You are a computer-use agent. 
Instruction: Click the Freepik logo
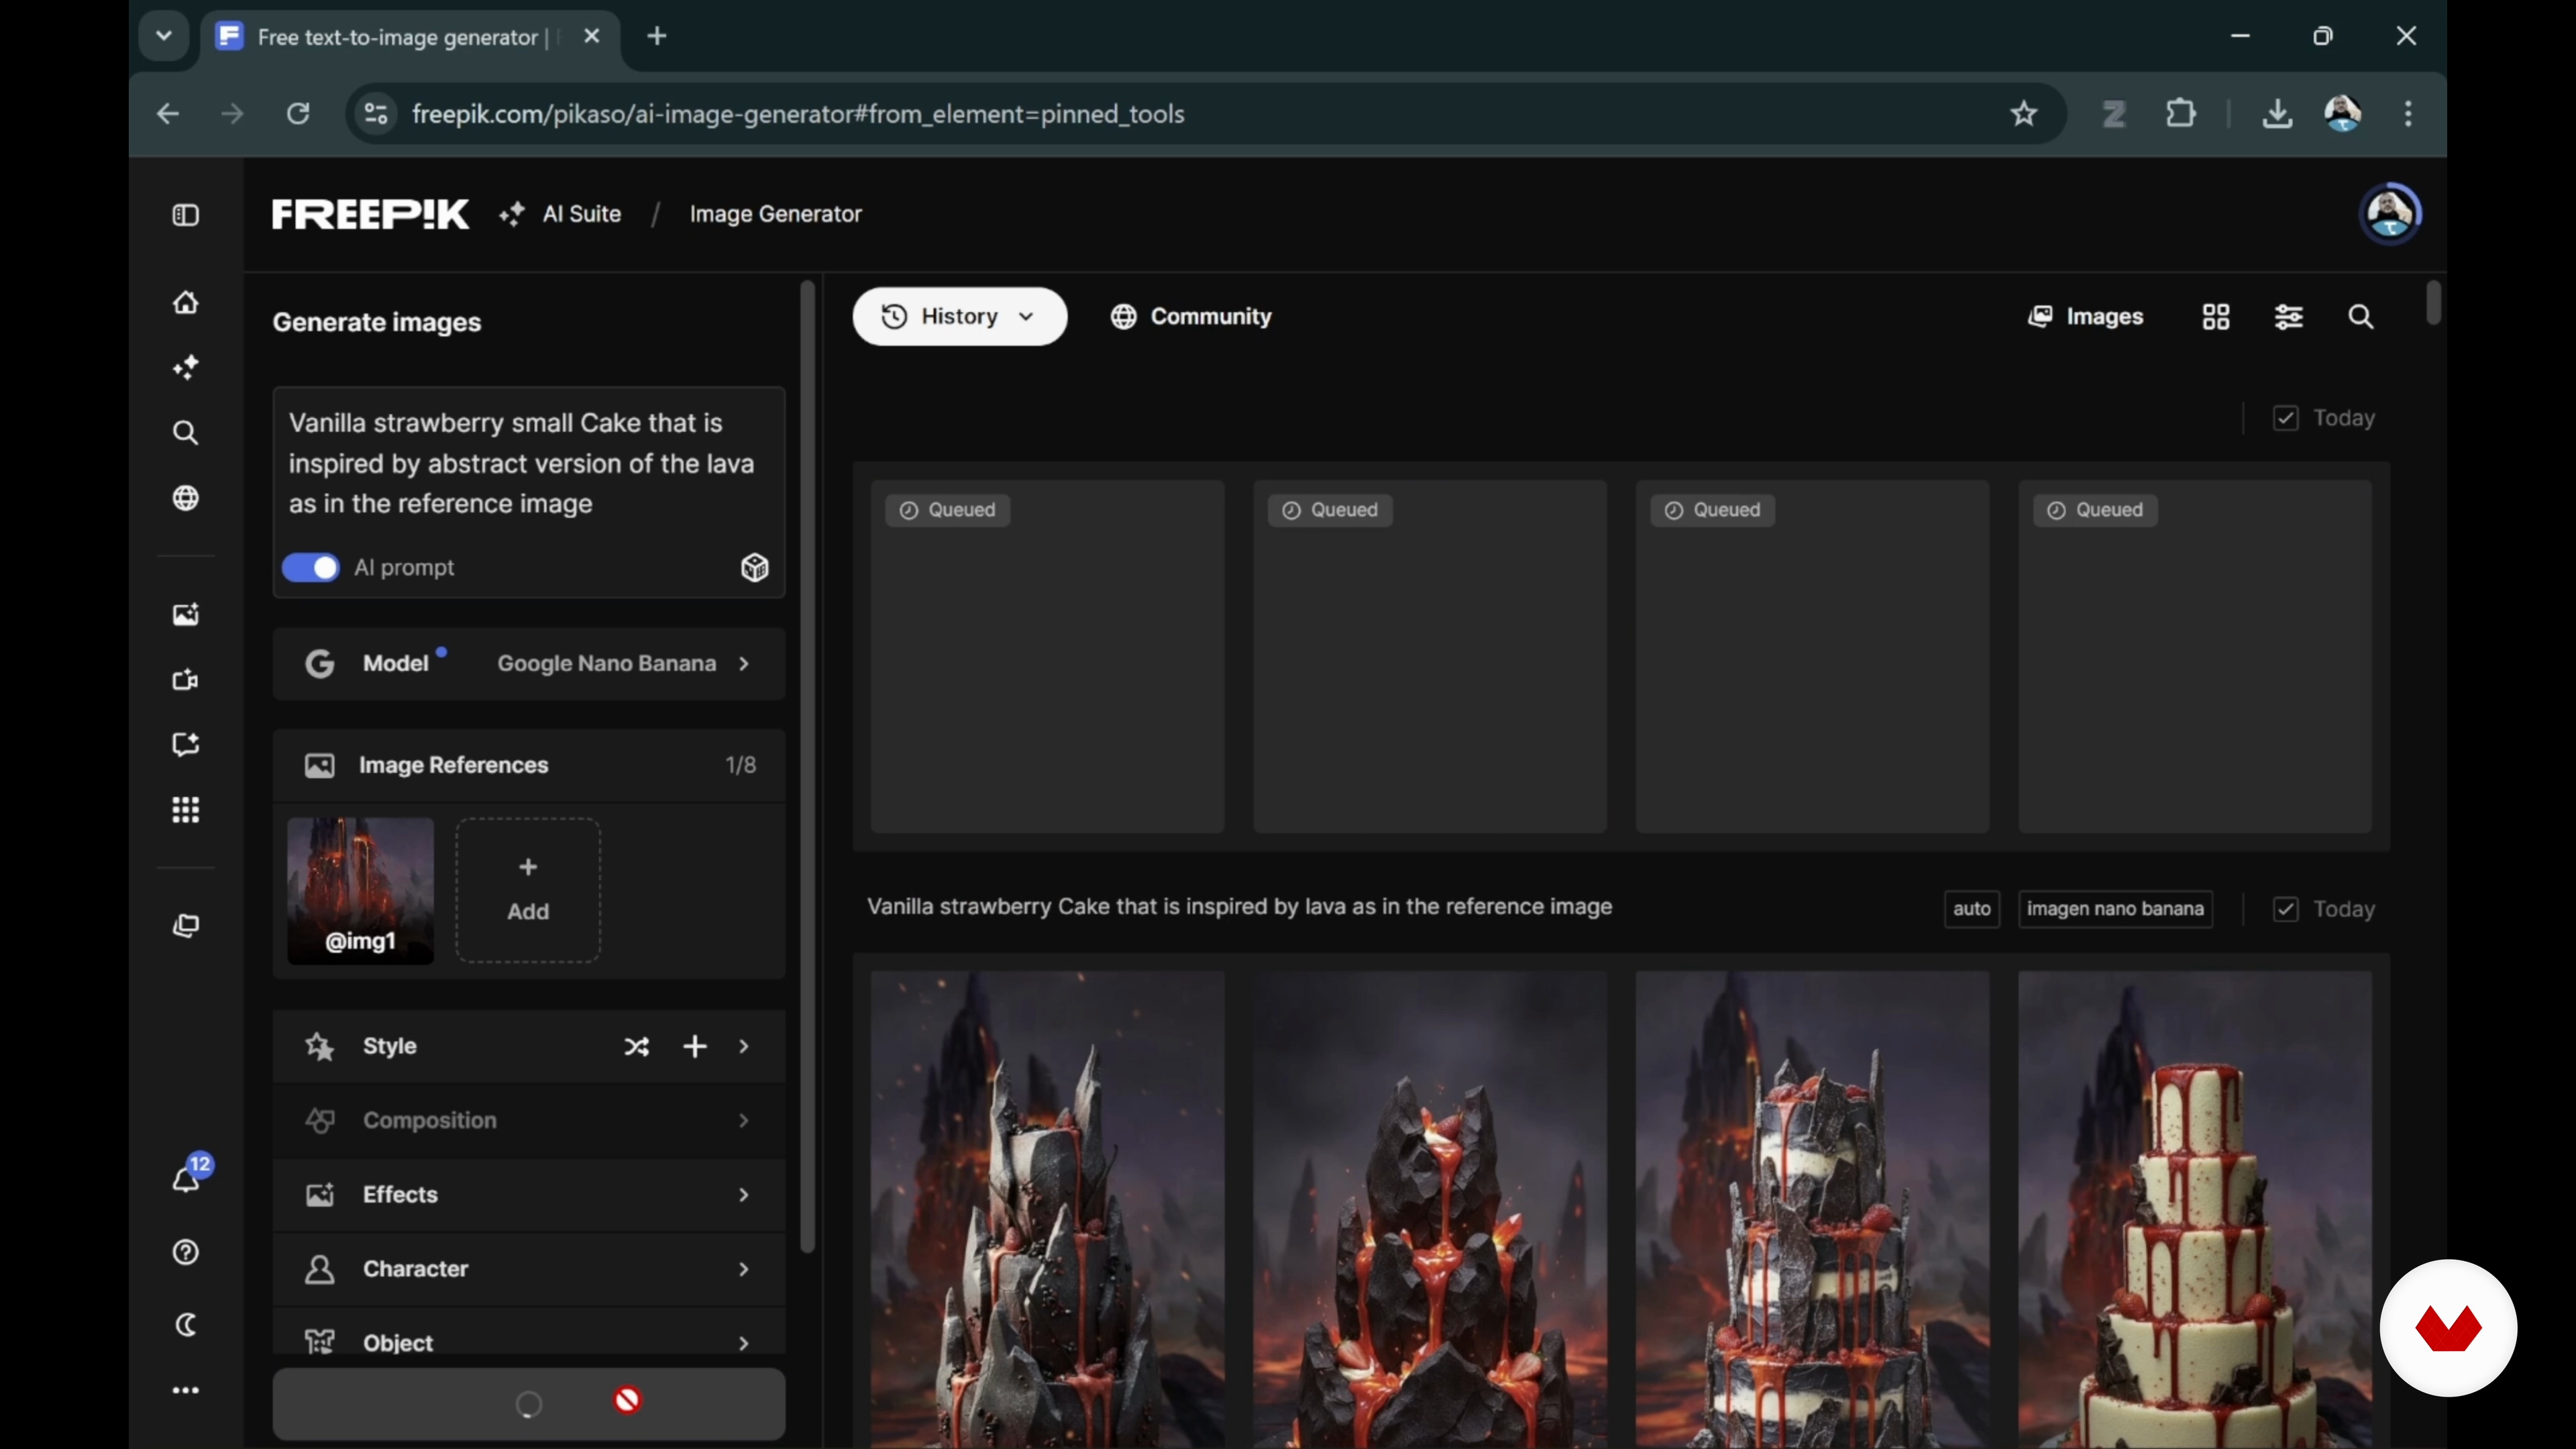click(x=370, y=214)
